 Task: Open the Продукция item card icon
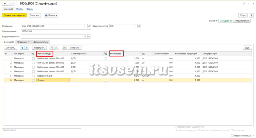89,26
